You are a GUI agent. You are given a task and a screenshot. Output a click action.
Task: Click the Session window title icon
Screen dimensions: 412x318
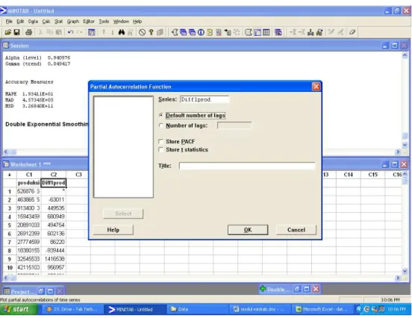[x=6, y=46]
